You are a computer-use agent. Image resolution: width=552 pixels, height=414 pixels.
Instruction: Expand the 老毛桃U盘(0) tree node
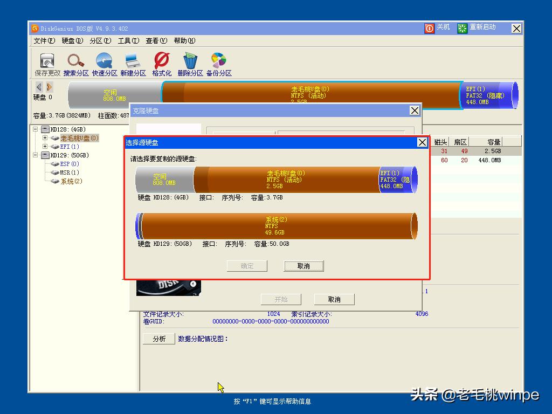46,138
